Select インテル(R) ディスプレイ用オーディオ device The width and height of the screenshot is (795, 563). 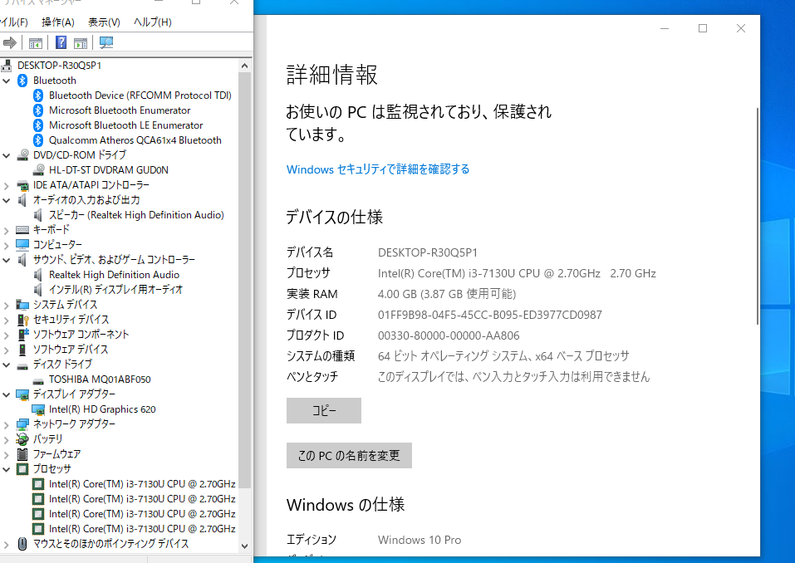[115, 290]
